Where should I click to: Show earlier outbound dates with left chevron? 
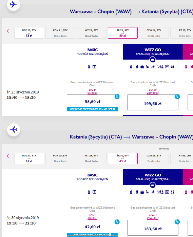pyautogui.click(x=8, y=31)
